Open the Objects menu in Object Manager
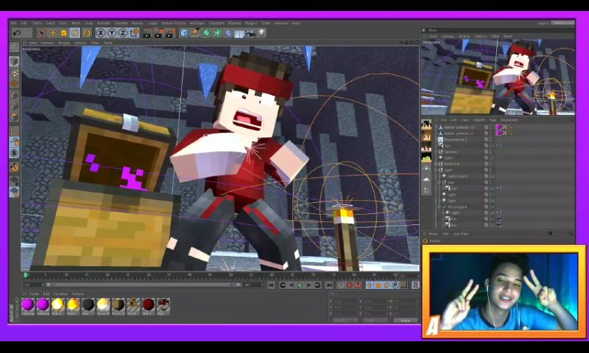Screen dimensions: 589x353 pos(479,120)
